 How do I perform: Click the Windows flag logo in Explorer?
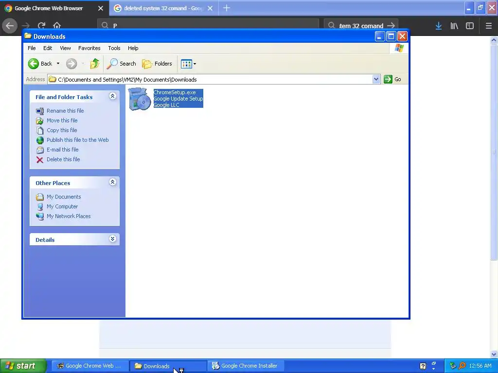pos(399,48)
